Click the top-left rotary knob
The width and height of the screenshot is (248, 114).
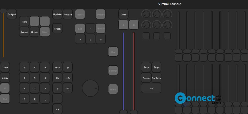point(146,14)
